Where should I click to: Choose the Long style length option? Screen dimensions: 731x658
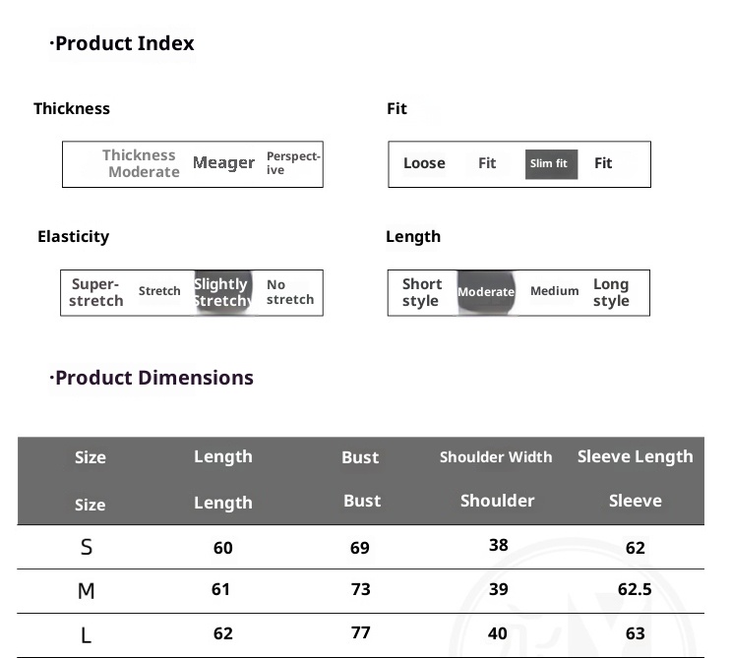point(610,292)
